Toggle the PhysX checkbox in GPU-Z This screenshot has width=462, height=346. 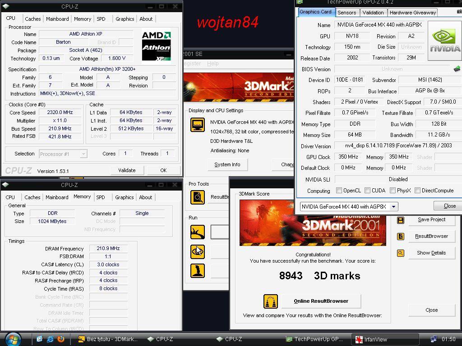[x=393, y=191]
